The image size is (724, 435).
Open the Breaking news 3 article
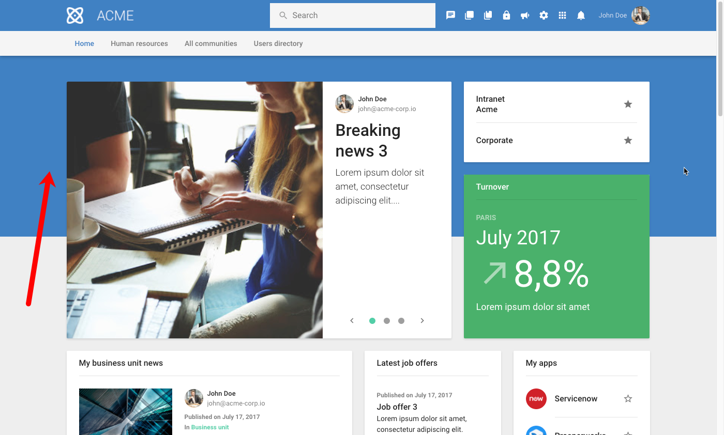tap(368, 140)
